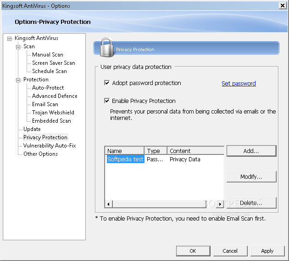Click the Delete... button

(x=251, y=203)
